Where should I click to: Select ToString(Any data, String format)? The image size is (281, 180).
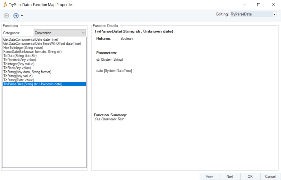click(x=27, y=72)
